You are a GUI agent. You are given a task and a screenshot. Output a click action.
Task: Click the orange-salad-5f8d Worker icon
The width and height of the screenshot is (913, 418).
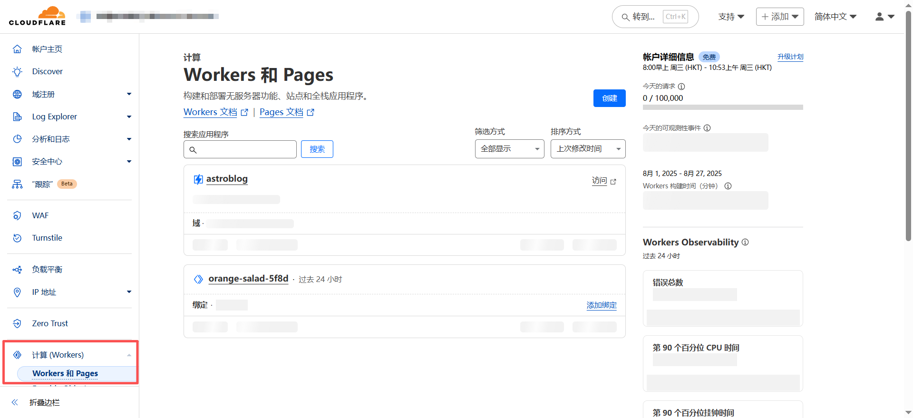pyautogui.click(x=198, y=279)
